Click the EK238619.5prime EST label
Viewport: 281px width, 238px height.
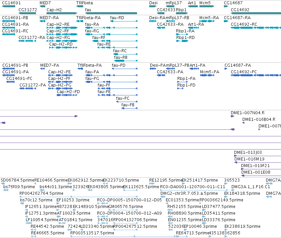[x=242, y=226]
